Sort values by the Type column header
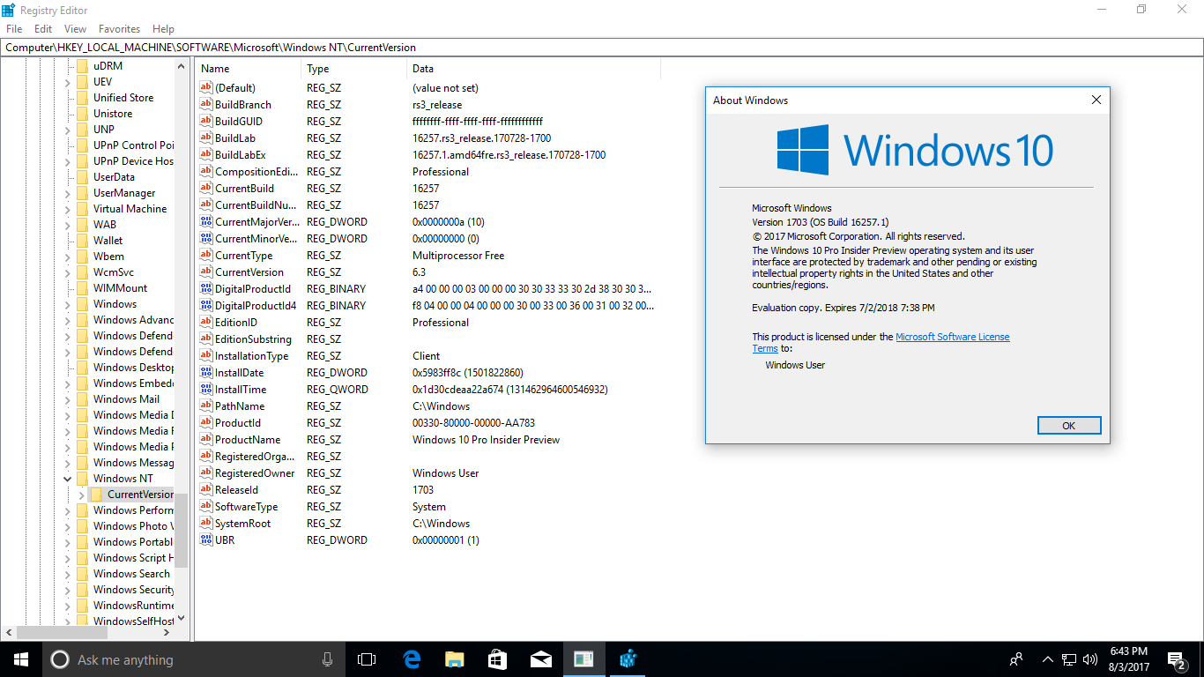Screen dimensions: 1204x677 [354, 69]
